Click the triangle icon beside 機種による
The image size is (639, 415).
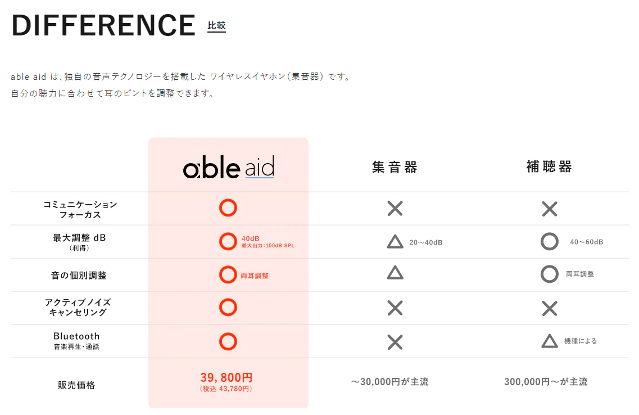click(549, 341)
